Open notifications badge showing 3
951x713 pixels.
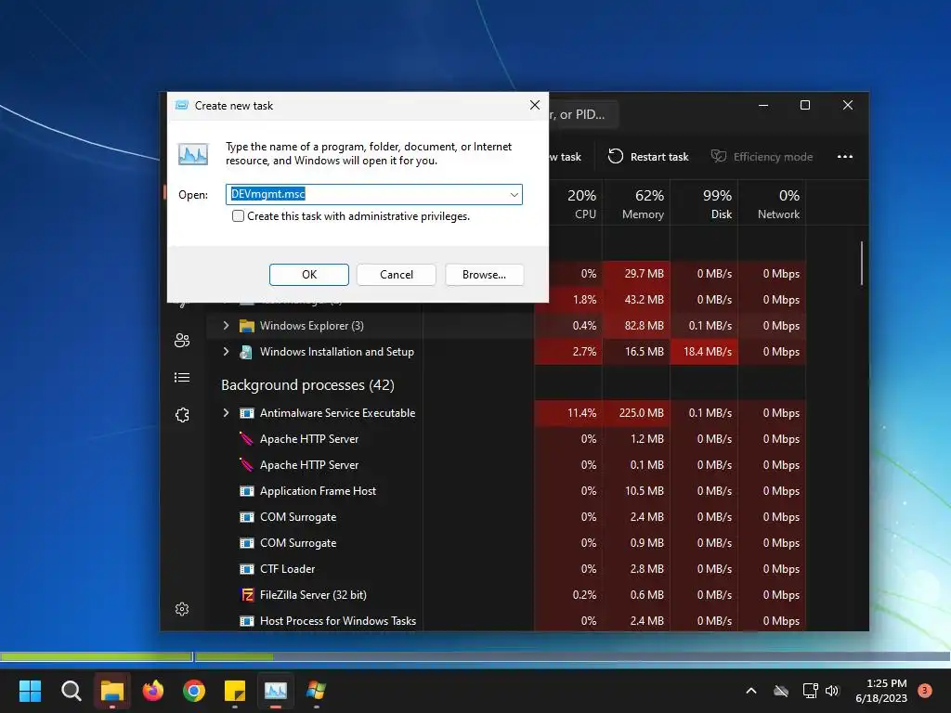pyautogui.click(x=925, y=691)
